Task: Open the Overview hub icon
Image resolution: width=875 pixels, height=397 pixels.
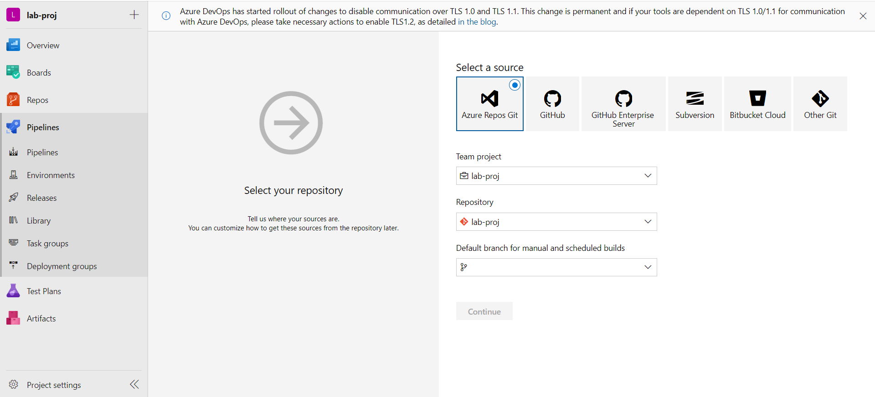Action: [13, 45]
